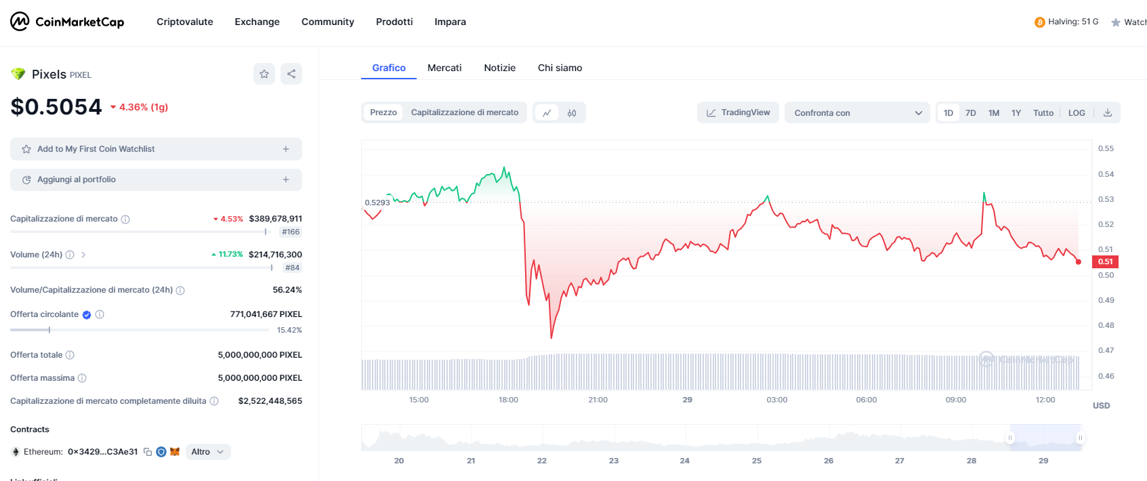Open the Criptovalute menu
This screenshot has width=1147, height=481.
185,22
